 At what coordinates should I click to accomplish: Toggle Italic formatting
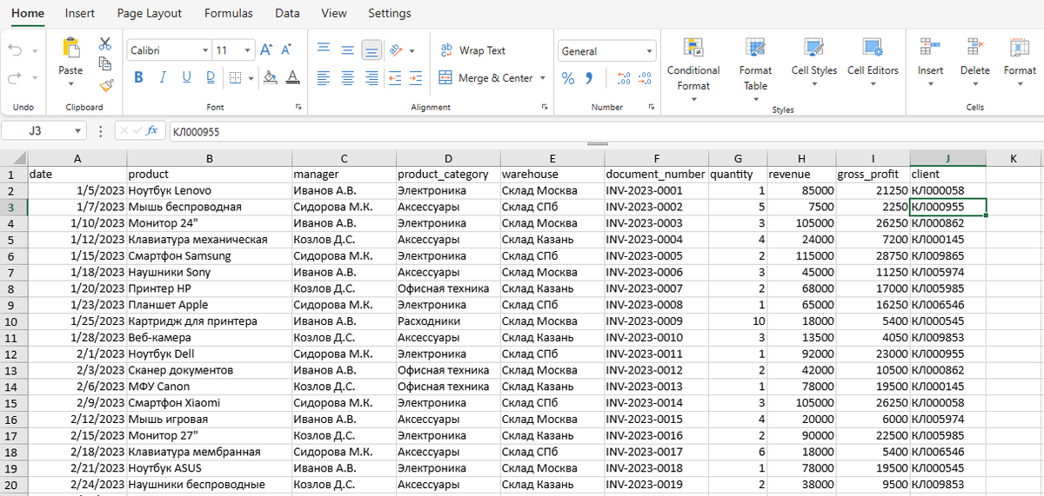[x=162, y=77]
